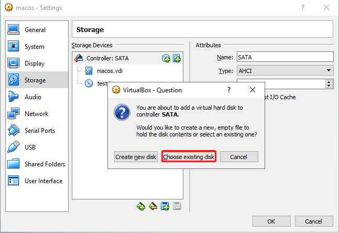Close the VirtualBox Question dialog
339x233 pixels.
tap(253, 90)
